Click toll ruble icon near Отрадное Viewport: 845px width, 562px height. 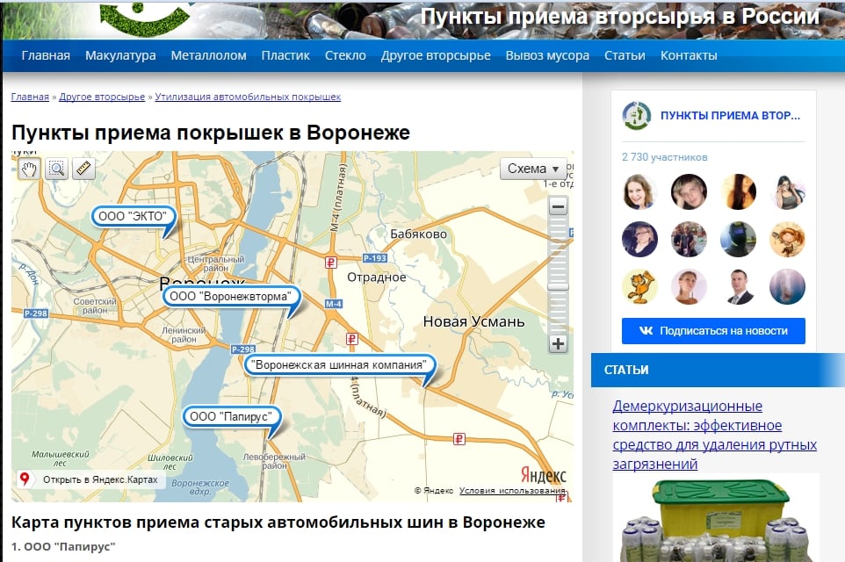tap(331, 263)
